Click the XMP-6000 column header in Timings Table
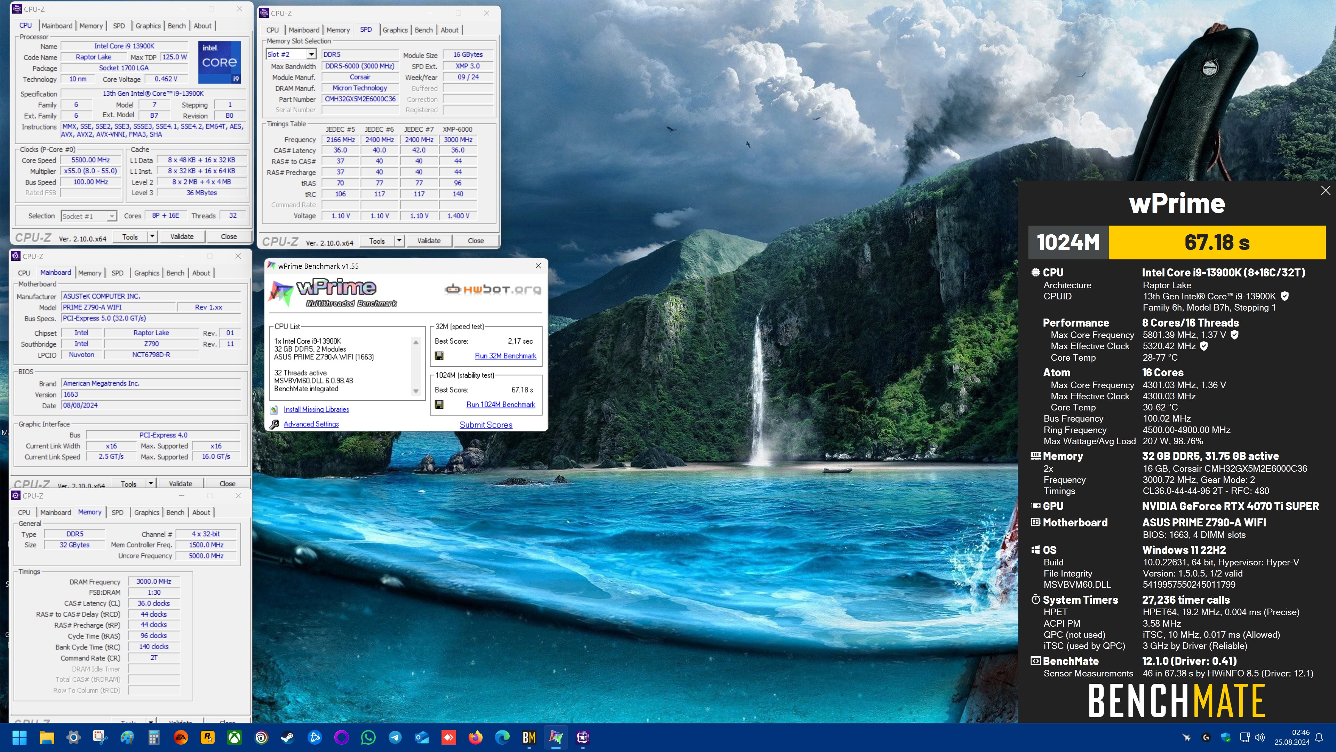 tap(458, 129)
